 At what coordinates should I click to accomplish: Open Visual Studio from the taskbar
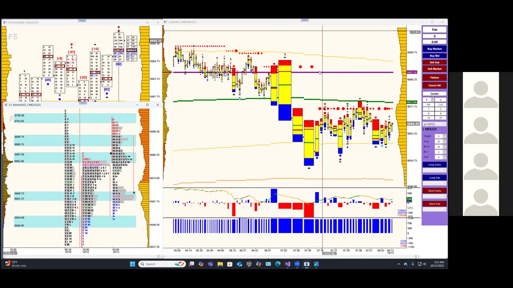[287, 264]
